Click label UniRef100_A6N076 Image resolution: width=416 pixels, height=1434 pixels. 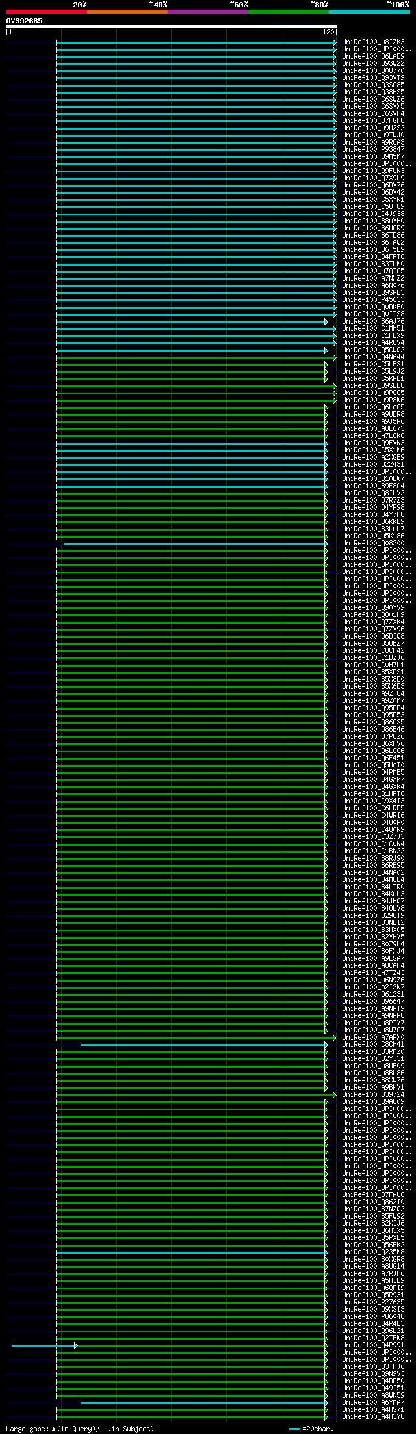pos(373,286)
